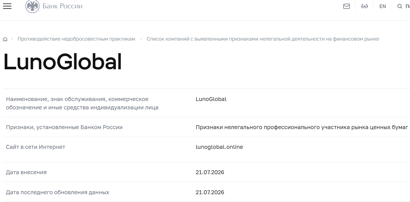Click the 'Дата внесения' label

coord(26,172)
